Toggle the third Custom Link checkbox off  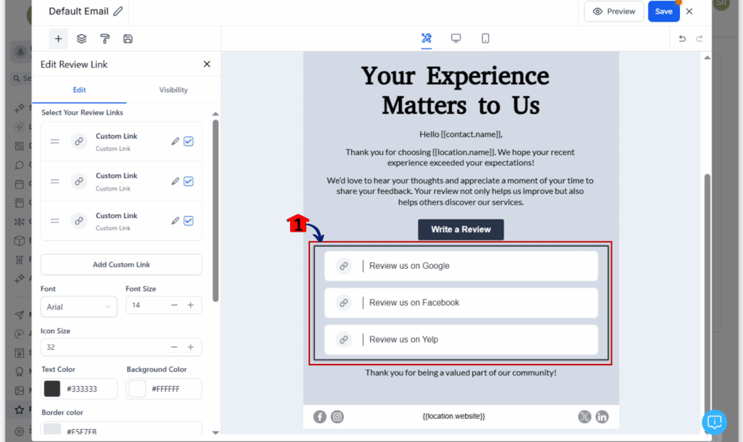coord(189,220)
